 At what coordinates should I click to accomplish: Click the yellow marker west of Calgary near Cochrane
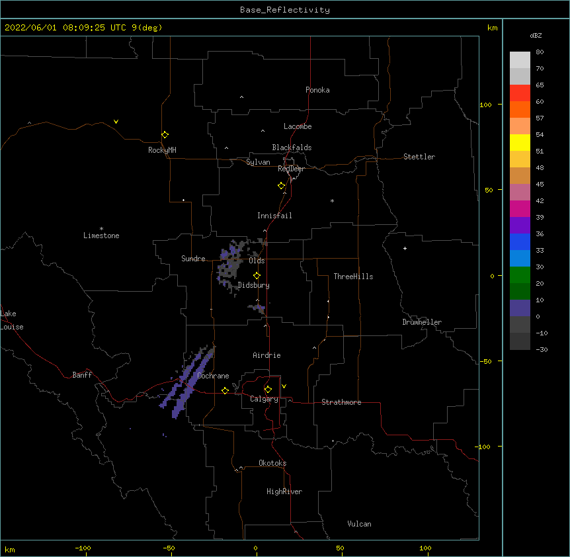tap(225, 390)
